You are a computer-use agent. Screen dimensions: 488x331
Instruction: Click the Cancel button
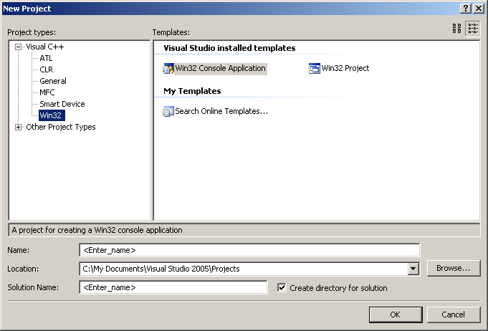tap(454, 315)
